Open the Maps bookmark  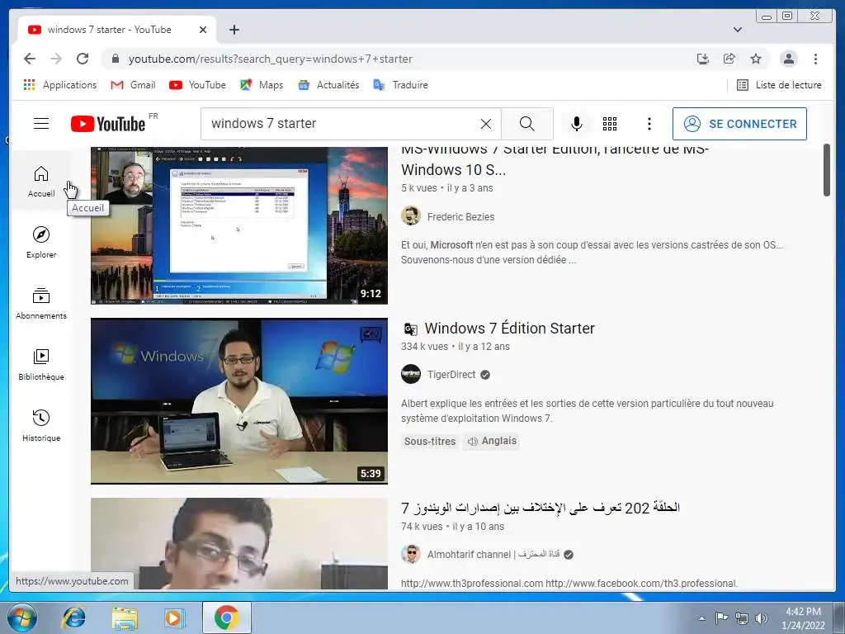click(262, 85)
